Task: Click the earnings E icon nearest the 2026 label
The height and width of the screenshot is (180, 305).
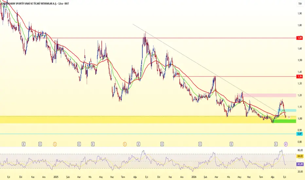Action: tap(200, 144)
